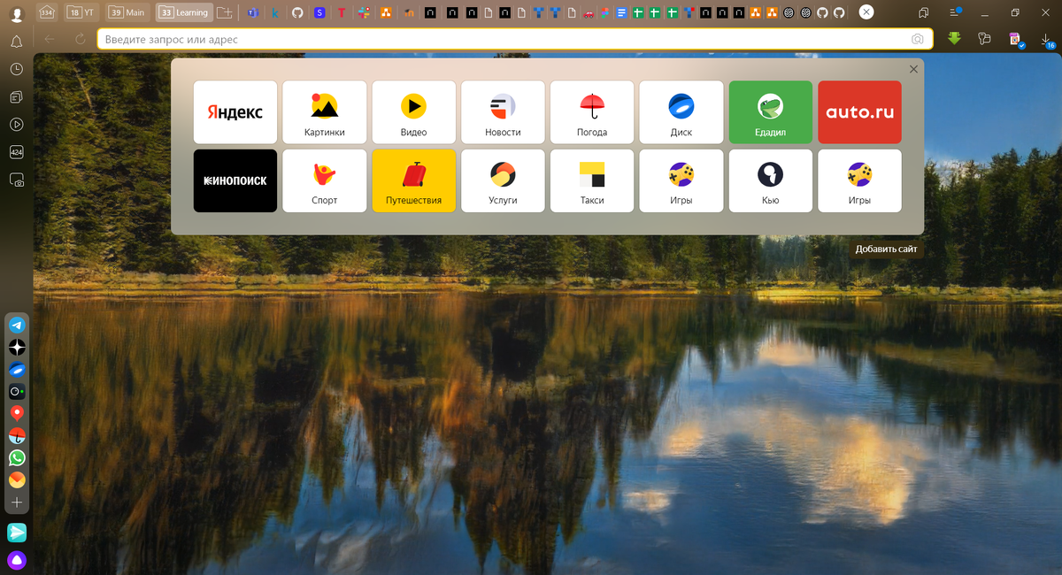Screen dimensions: 1062x575
Task: Switch to the Main tab group
Action: (127, 12)
